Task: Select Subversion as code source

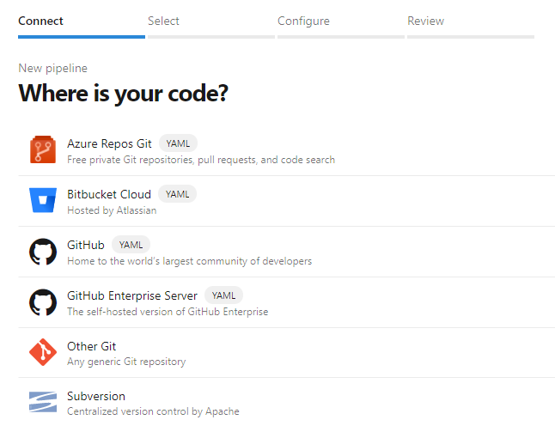Action: click(96, 396)
